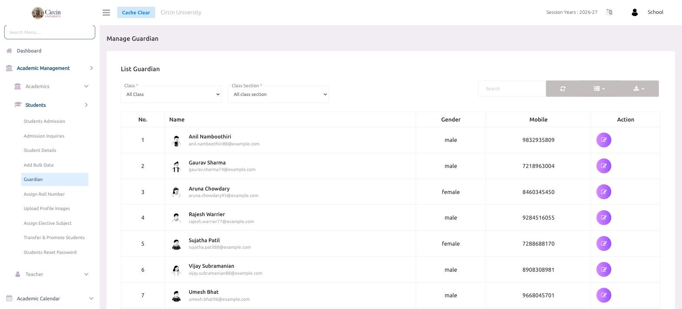Edit guardian Sujatha Patil
Viewport: 682px width, 309px height.
(604, 243)
